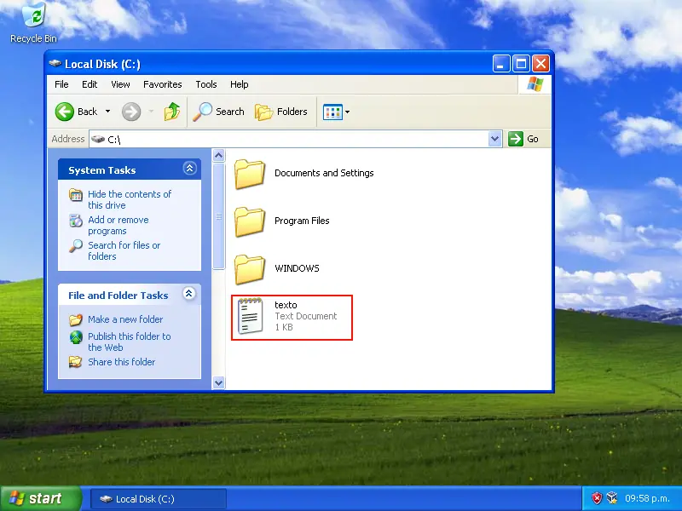Viewport: 682px width, 511px height.
Task: Click the Add or remove programs icon
Action: (x=76, y=221)
